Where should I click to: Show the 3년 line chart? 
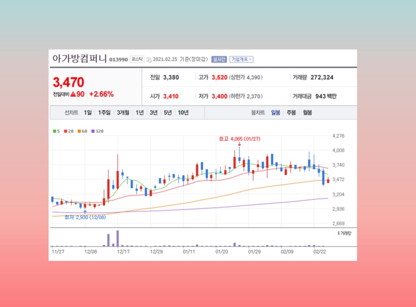pyautogui.click(x=154, y=113)
